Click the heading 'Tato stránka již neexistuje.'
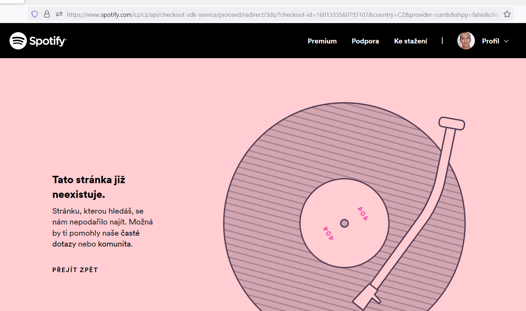This screenshot has width=526, height=311. pyautogui.click(x=89, y=187)
